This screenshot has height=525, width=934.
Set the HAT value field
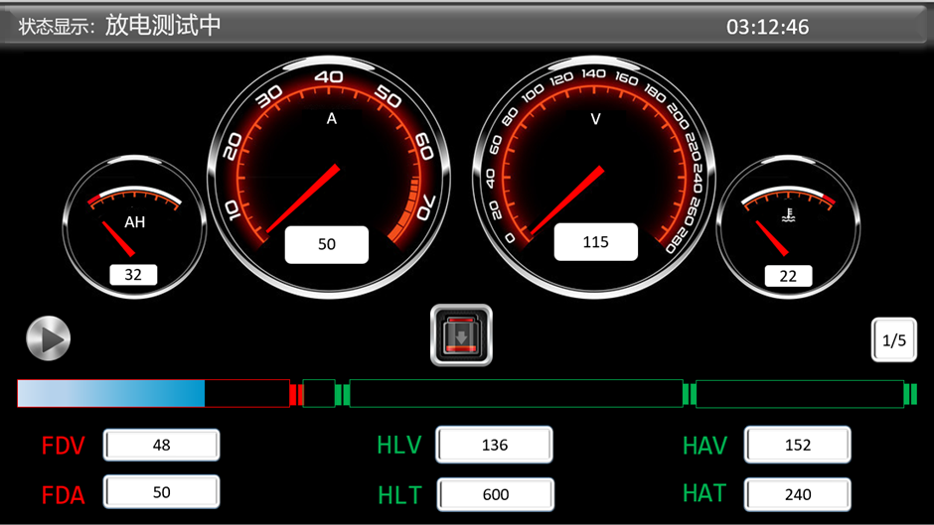[x=797, y=494]
